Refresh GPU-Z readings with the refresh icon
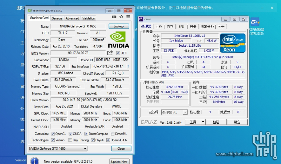This screenshot has height=164, width=281. tap(121, 17)
